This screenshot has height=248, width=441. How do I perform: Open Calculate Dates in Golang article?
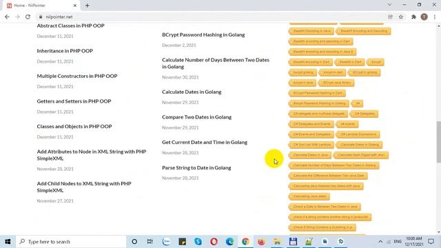(192, 92)
